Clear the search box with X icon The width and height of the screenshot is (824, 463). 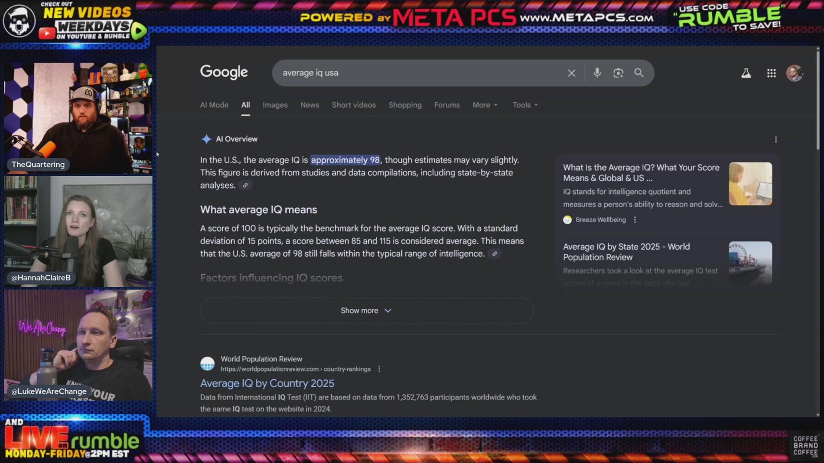click(571, 73)
